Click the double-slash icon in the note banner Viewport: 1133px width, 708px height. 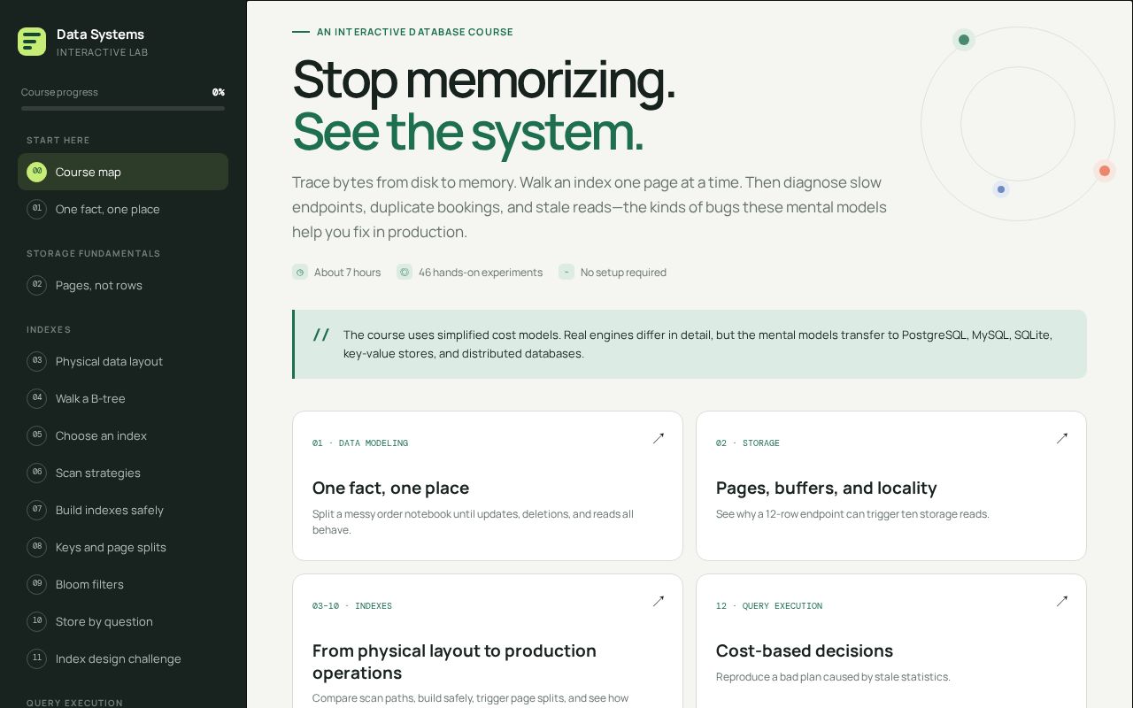[321, 335]
